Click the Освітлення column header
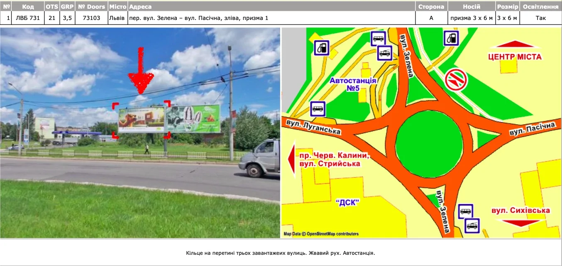Image resolution: width=562 pixels, height=266 pixels. (540, 7)
